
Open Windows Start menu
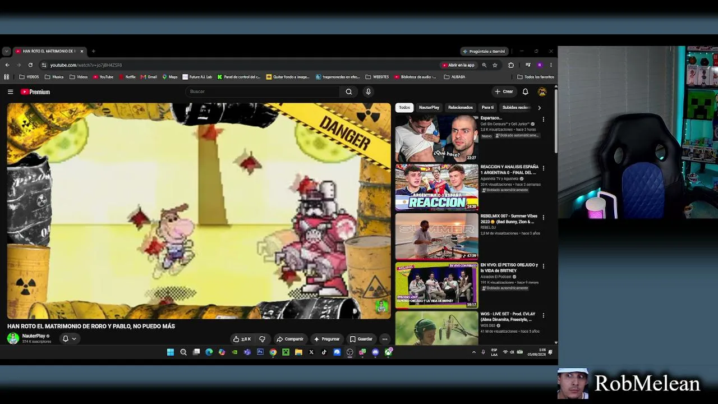point(171,352)
